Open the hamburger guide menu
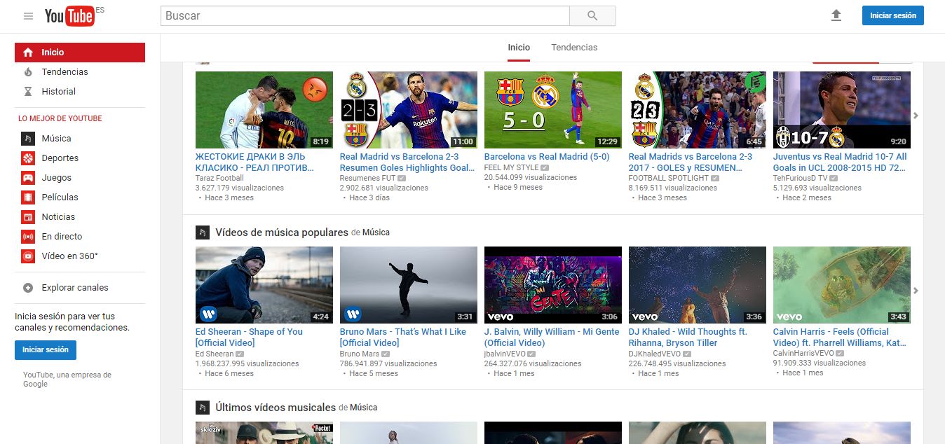Screen dimensions: 945x444 click(x=28, y=16)
